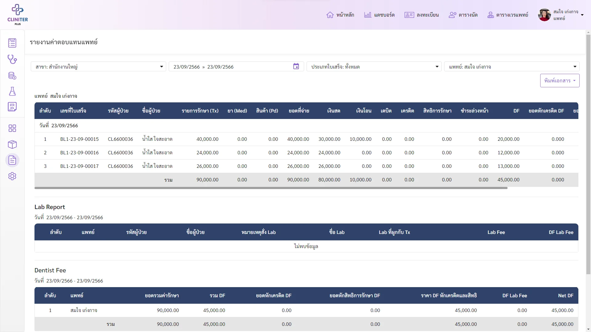The height and width of the screenshot is (332, 591).
Task: Click the clipboard list sidebar icon
Action: 12,43
